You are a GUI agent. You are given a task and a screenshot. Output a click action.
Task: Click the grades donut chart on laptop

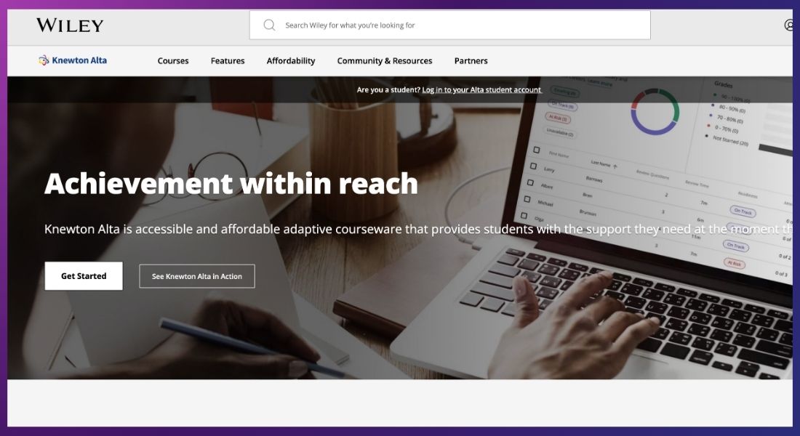click(x=655, y=112)
